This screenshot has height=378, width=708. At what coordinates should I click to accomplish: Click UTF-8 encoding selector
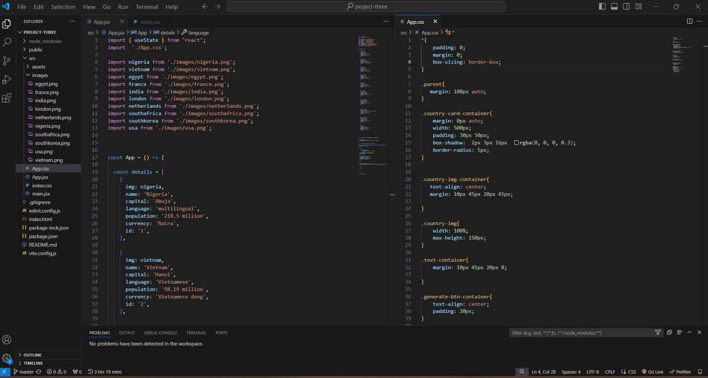click(x=593, y=372)
